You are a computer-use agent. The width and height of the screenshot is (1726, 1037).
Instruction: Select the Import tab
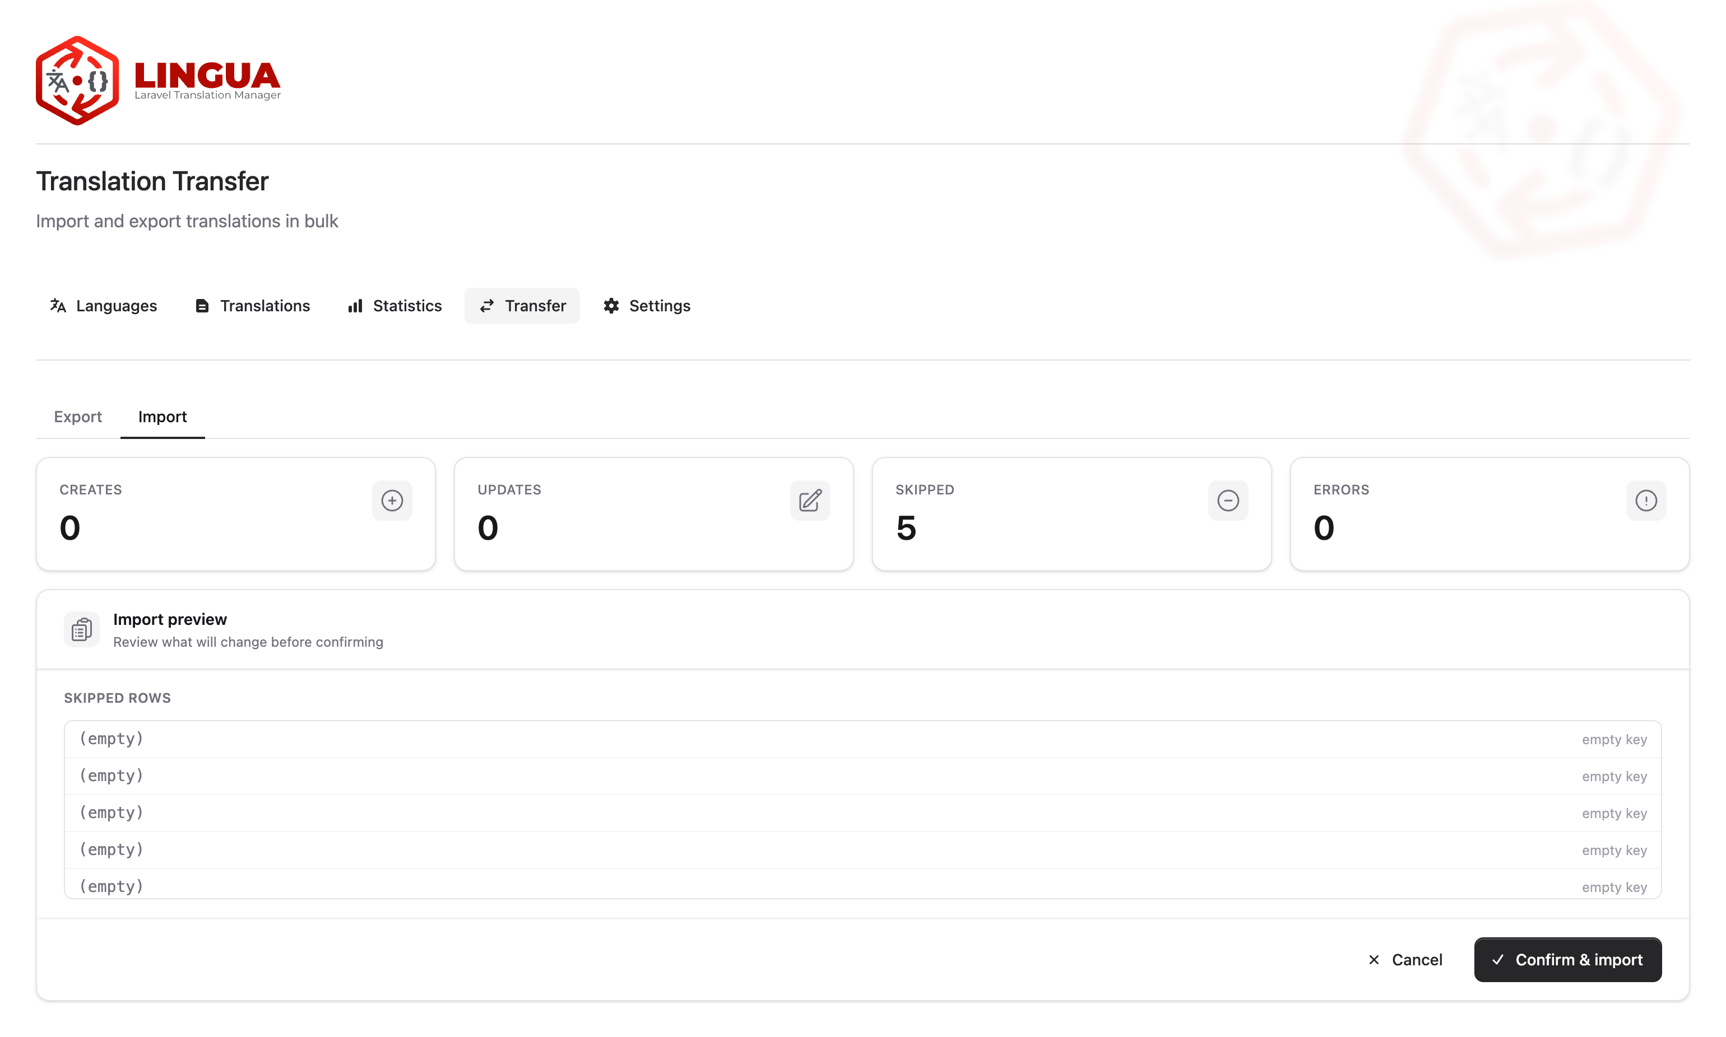point(163,417)
